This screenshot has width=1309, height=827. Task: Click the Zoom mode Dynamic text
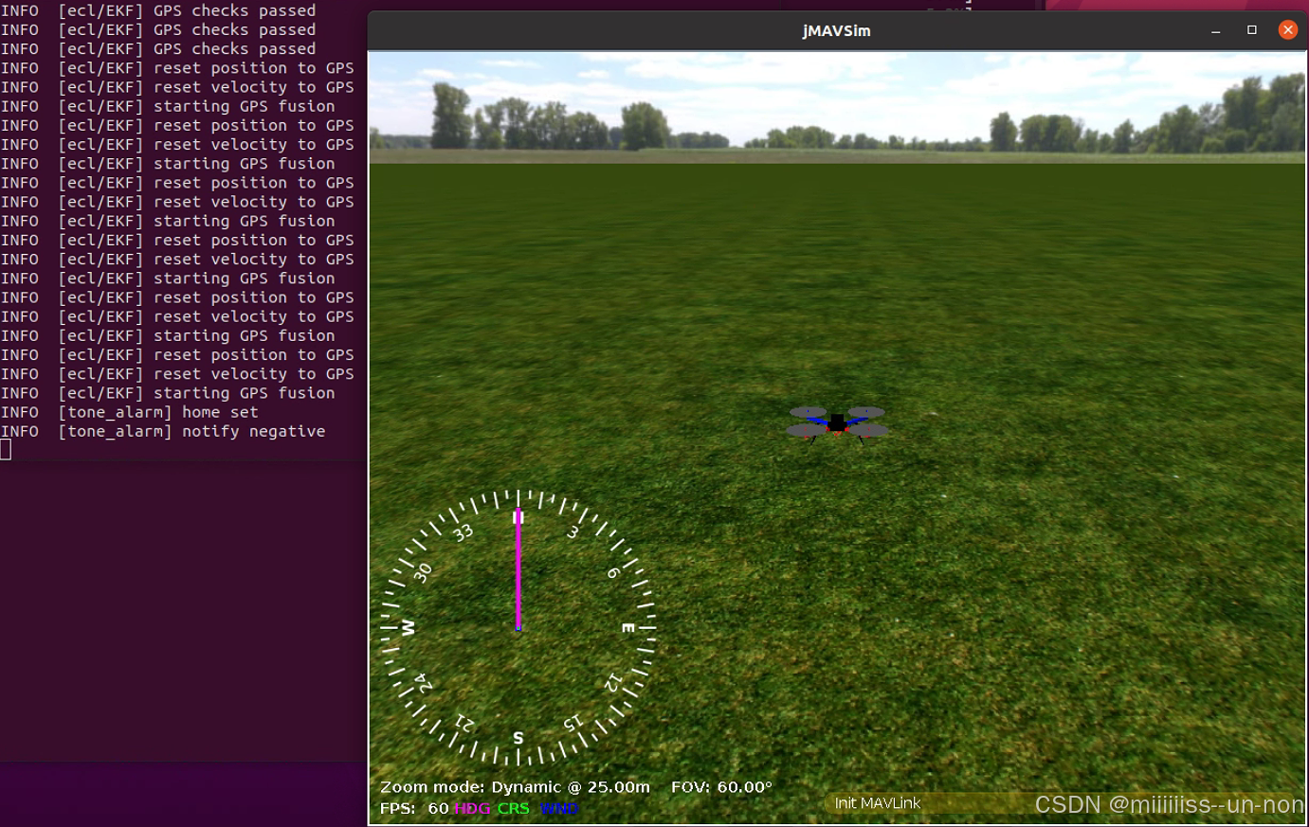515,787
